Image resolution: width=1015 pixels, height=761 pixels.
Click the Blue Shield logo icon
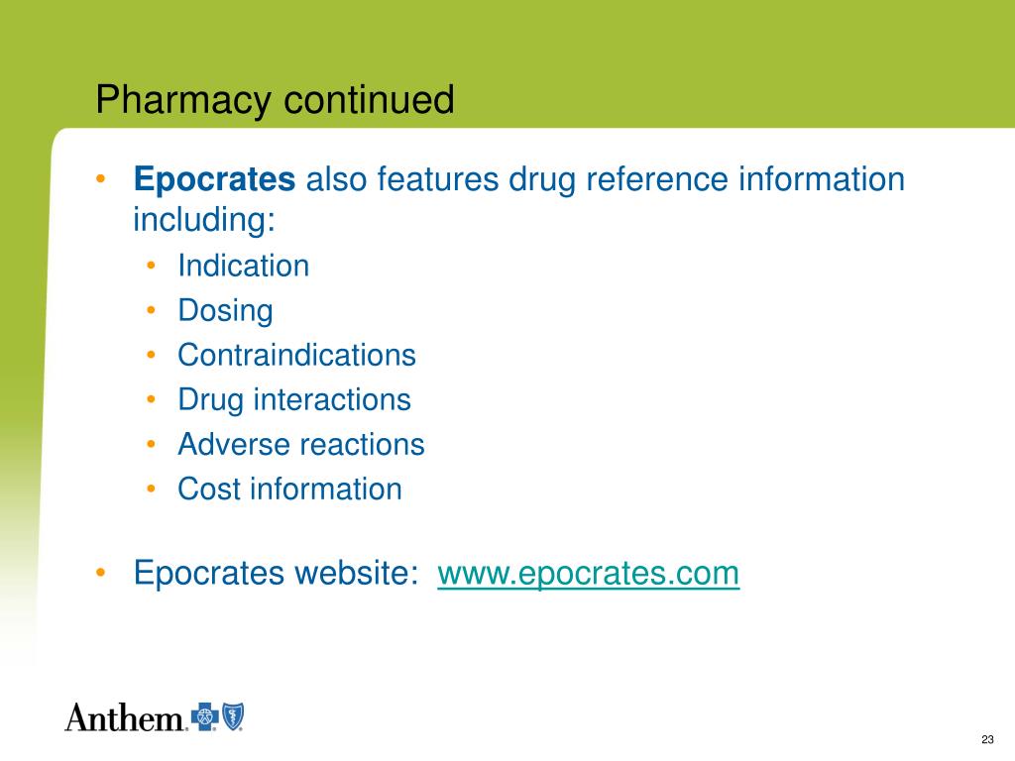(232, 716)
